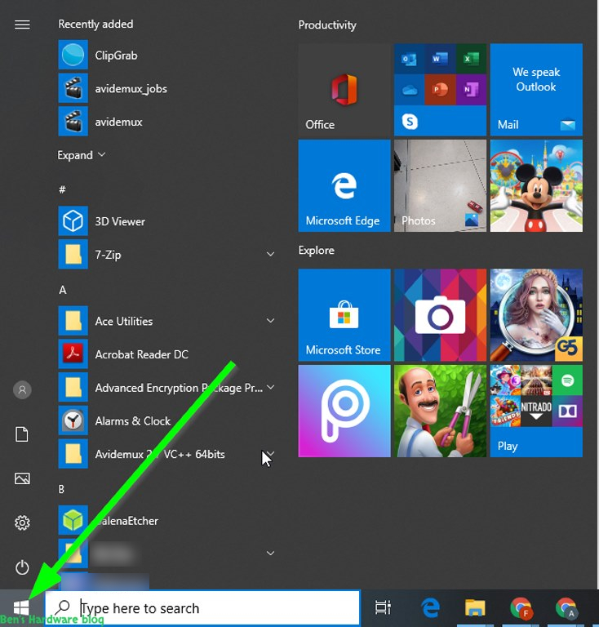Open the 3D Viewer app
This screenshot has width=599, height=627.
tap(120, 221)
